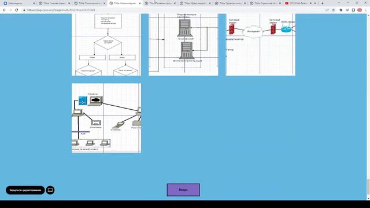The image size is (370, 208).
Task: View site info via the lock icon
Action: pyautogui.click(x=24, y=10)
